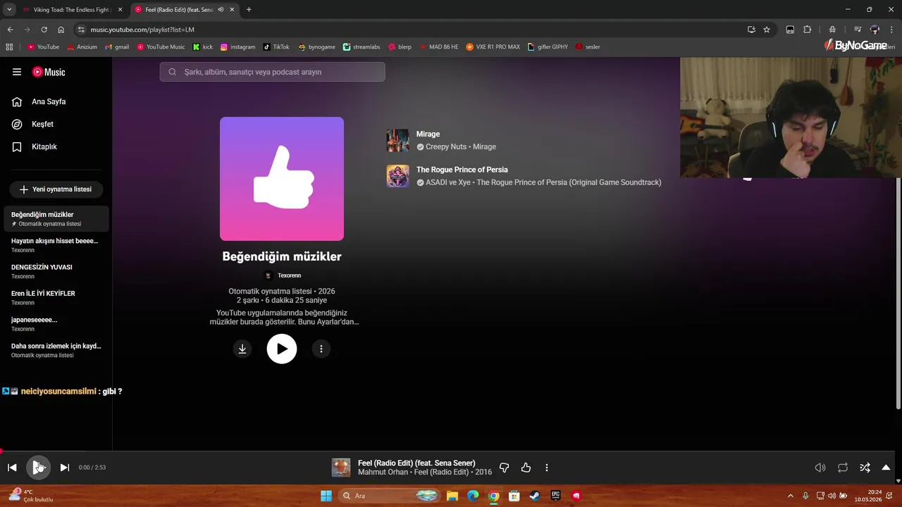
Task: Mute the Feel (Radio Edit) tab audio
Action: tap(221, 10)
